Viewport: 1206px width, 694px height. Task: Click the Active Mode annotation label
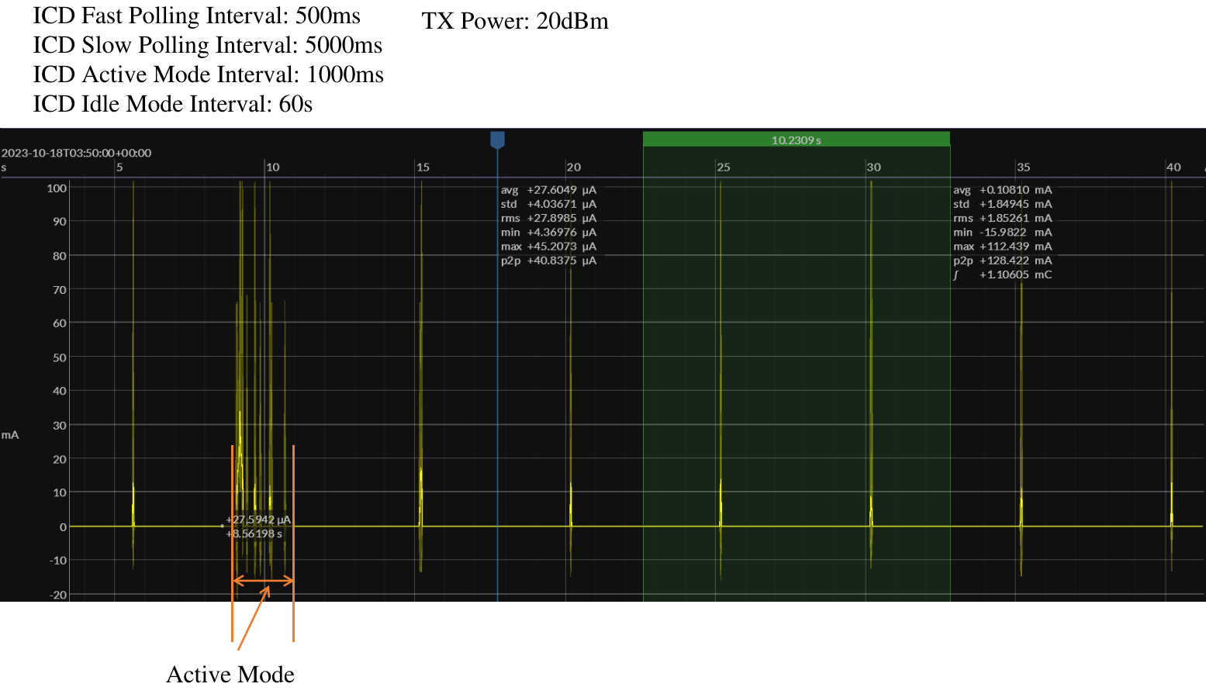pos(230,675)
